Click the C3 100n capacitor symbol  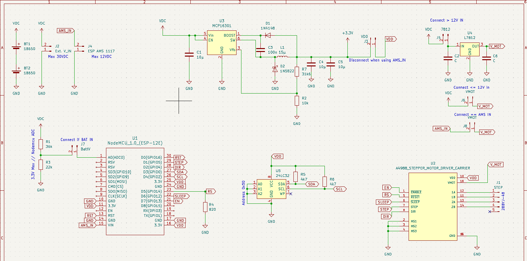[x=260, y=50]
